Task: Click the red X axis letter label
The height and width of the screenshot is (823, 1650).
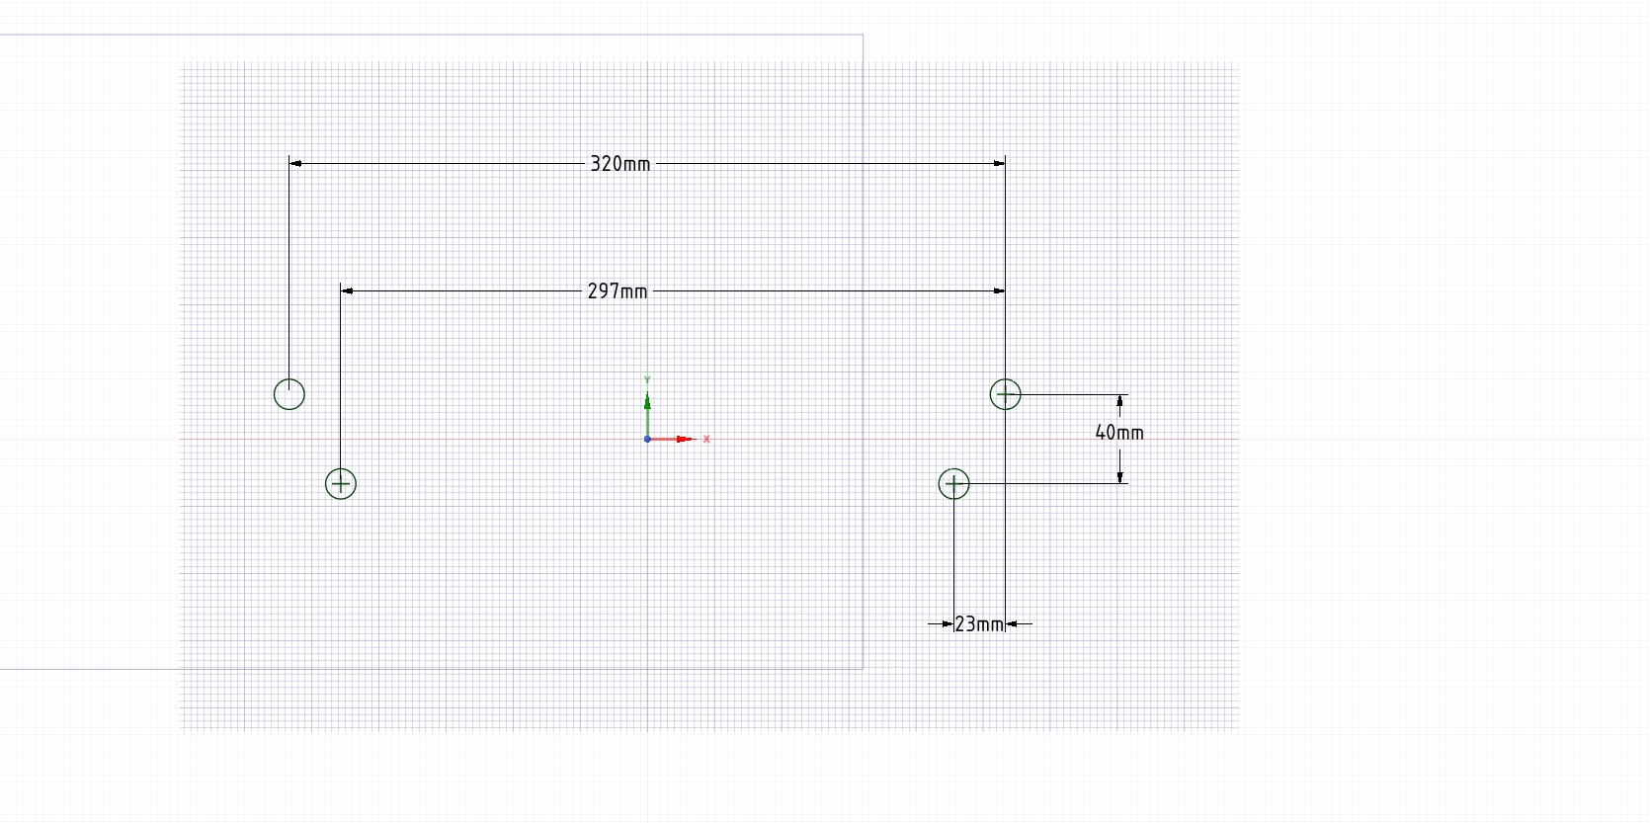Action: coord(706,439)
